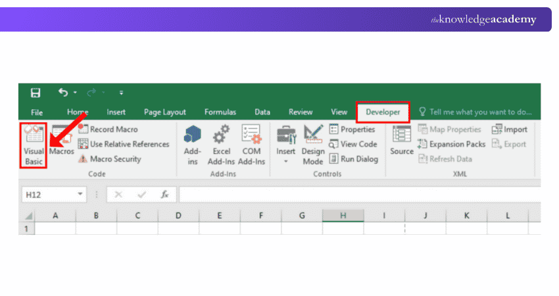This screenshot has width=559, height=296.
Task: Start Record Macro
Action: 108,129
